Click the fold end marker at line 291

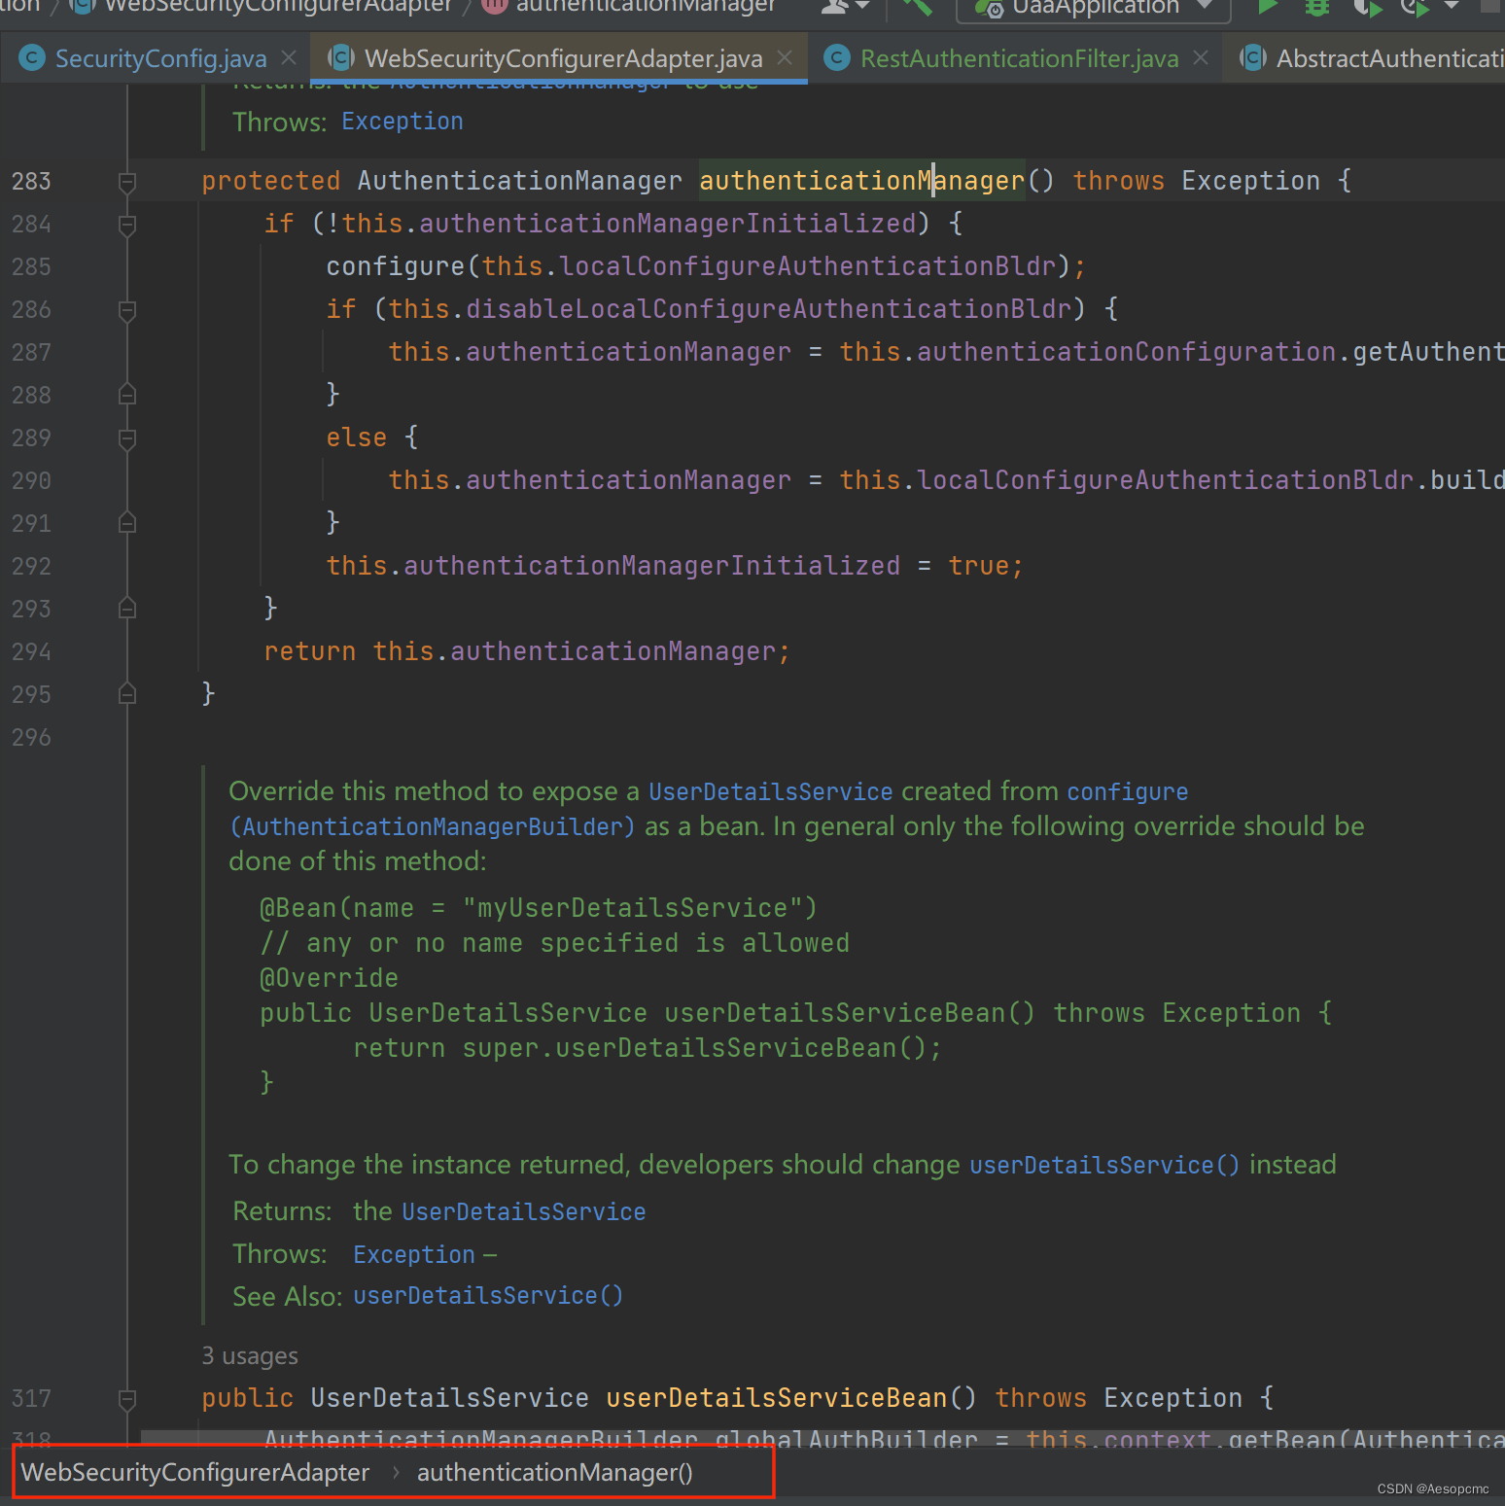pos(126,522)
